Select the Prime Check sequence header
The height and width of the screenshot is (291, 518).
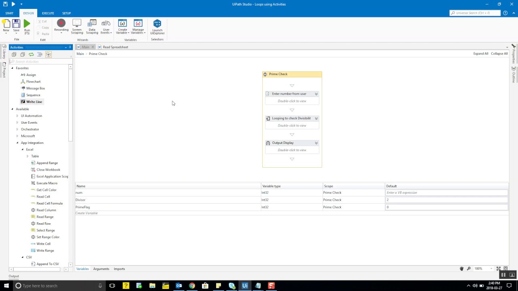tap(292, 74)
